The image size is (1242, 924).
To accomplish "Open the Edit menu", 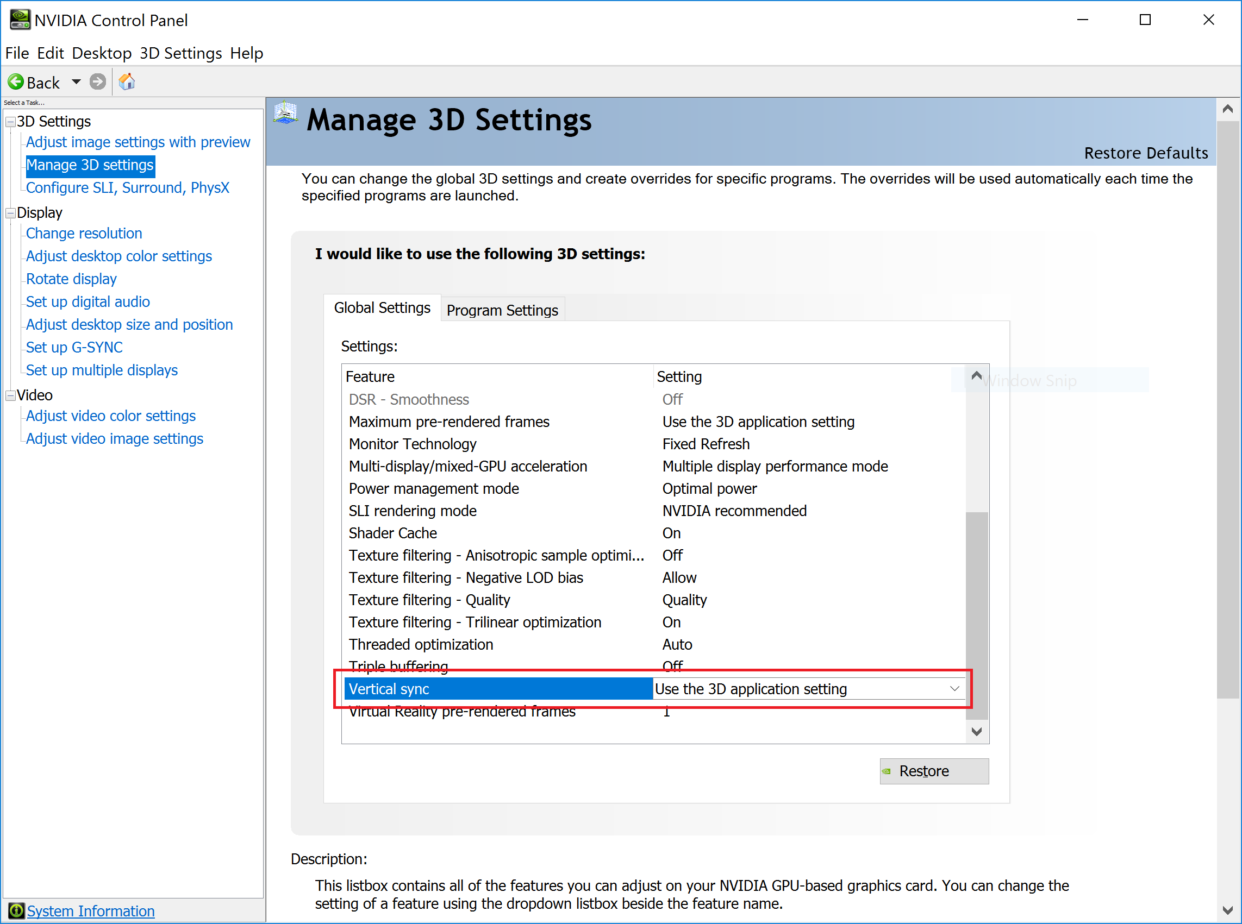I will tap(51, 53).
